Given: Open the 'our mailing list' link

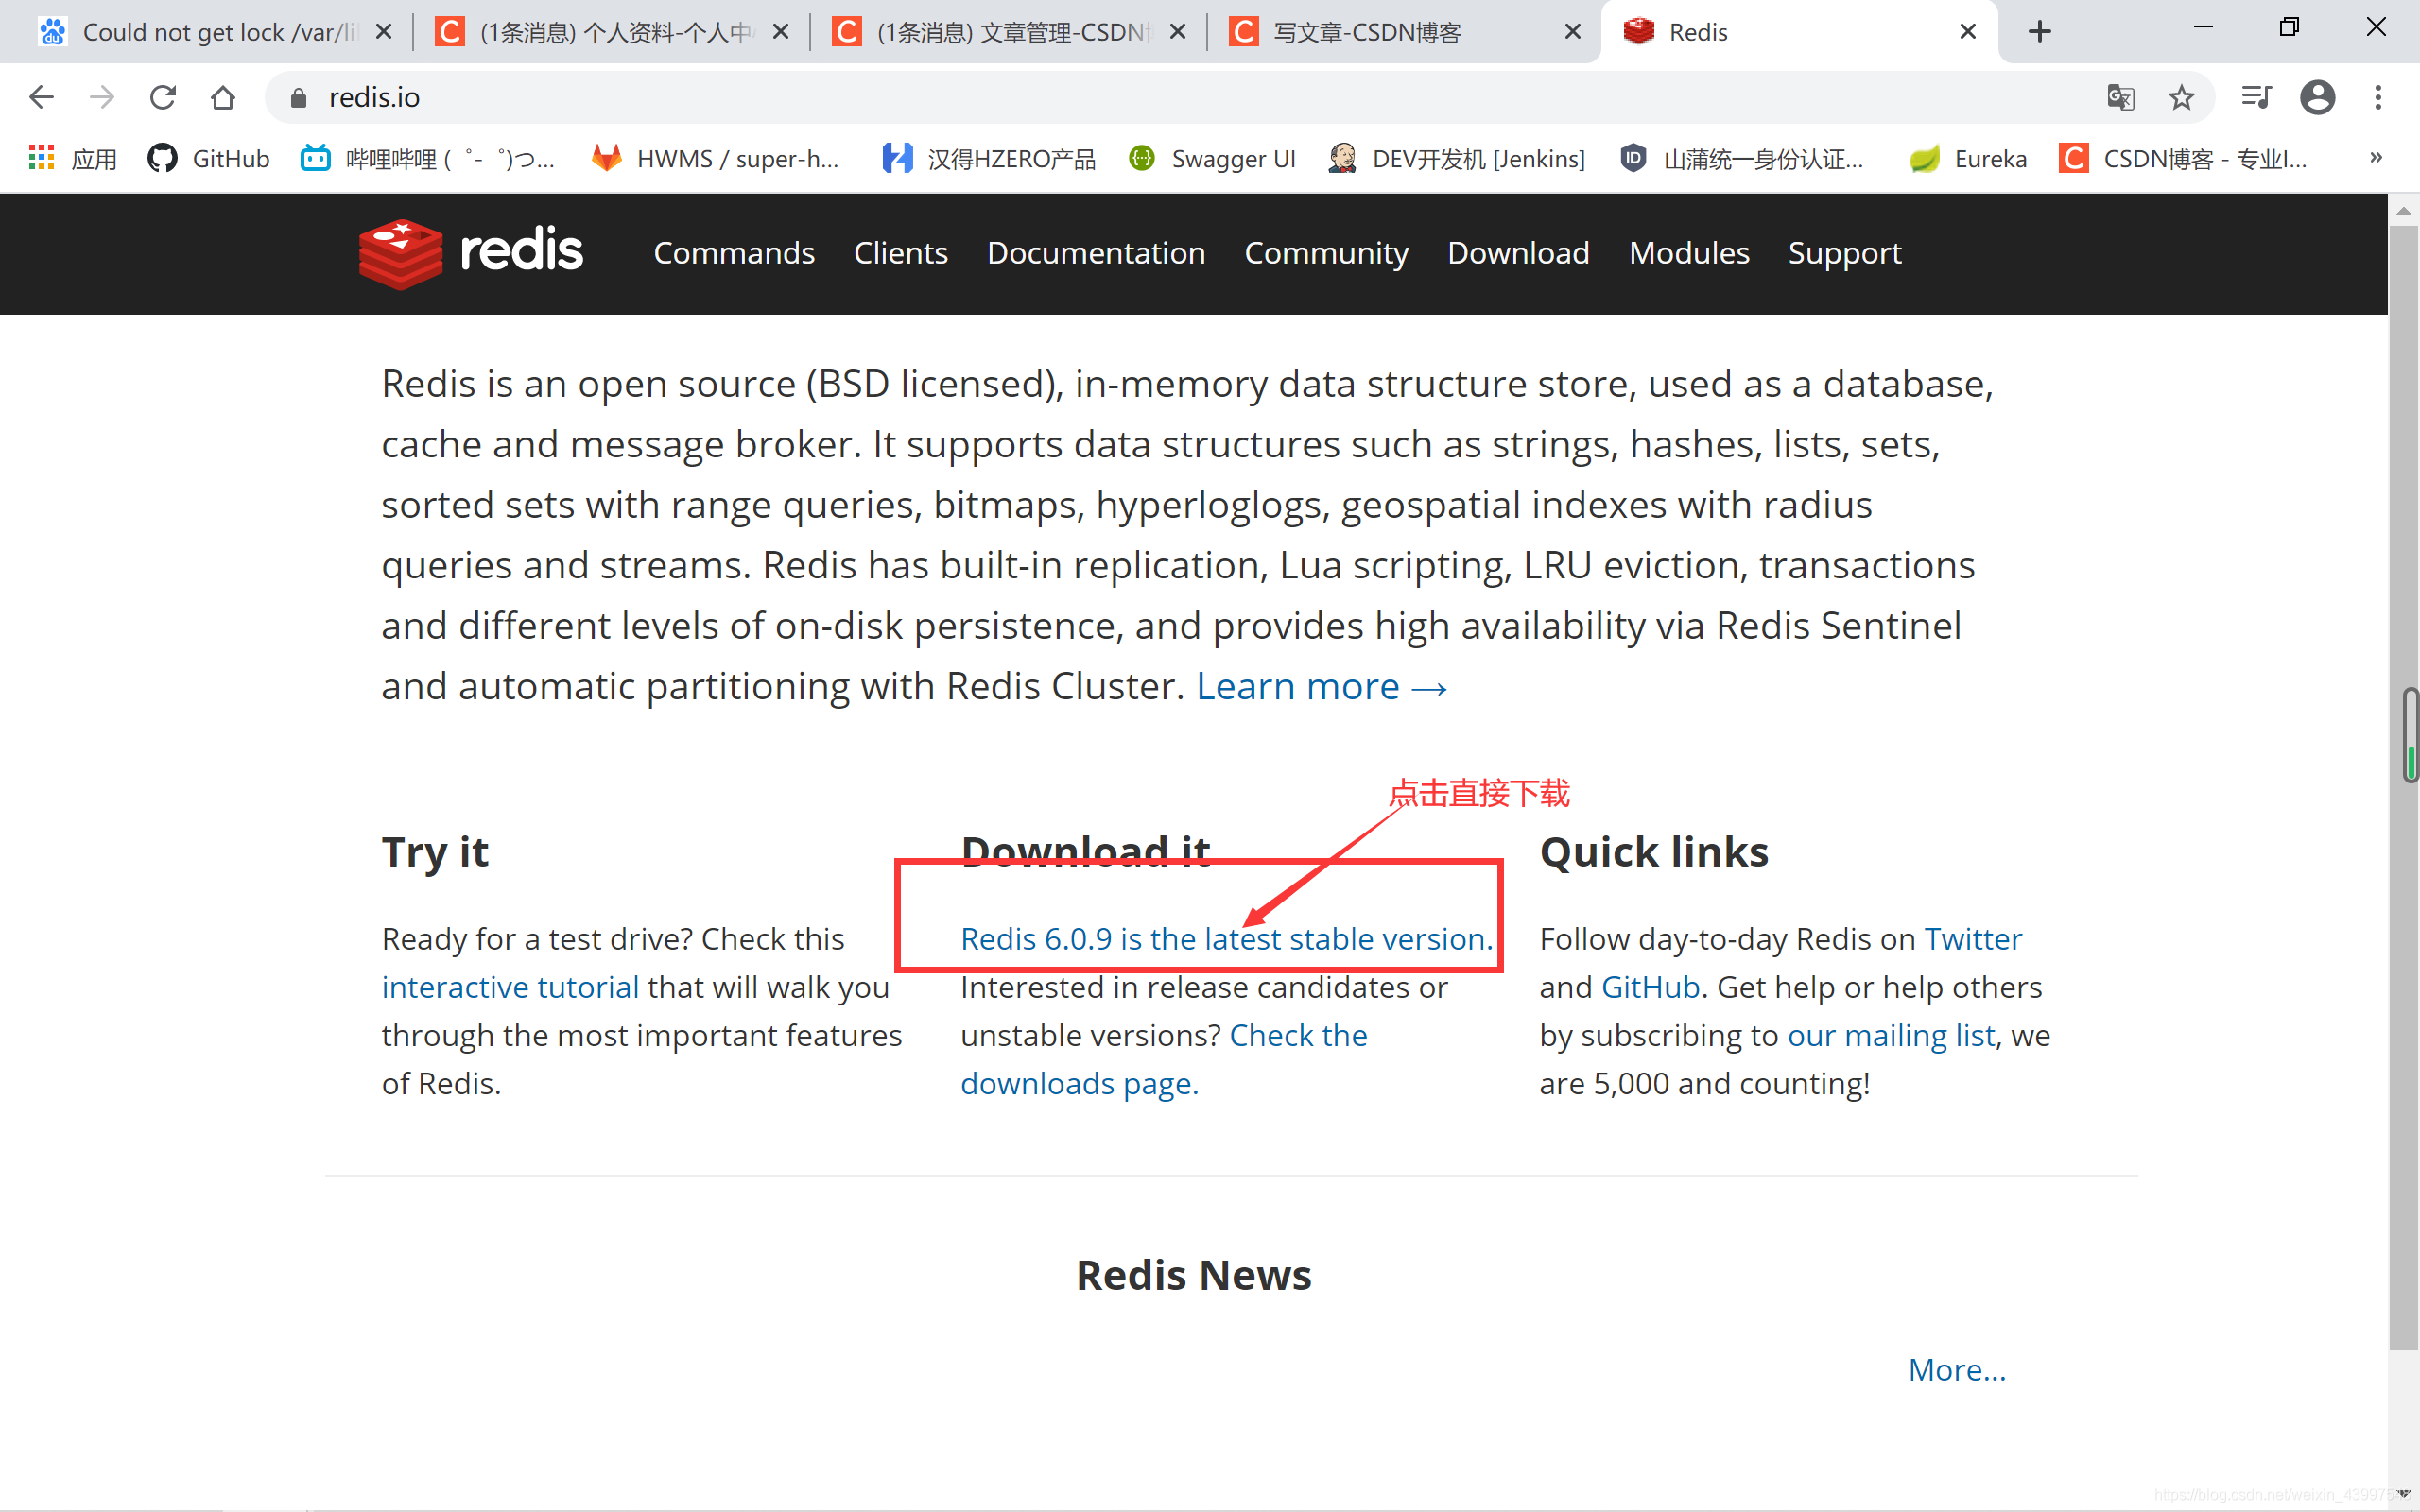Looking at the screenshot, I should (1891, 1035).
